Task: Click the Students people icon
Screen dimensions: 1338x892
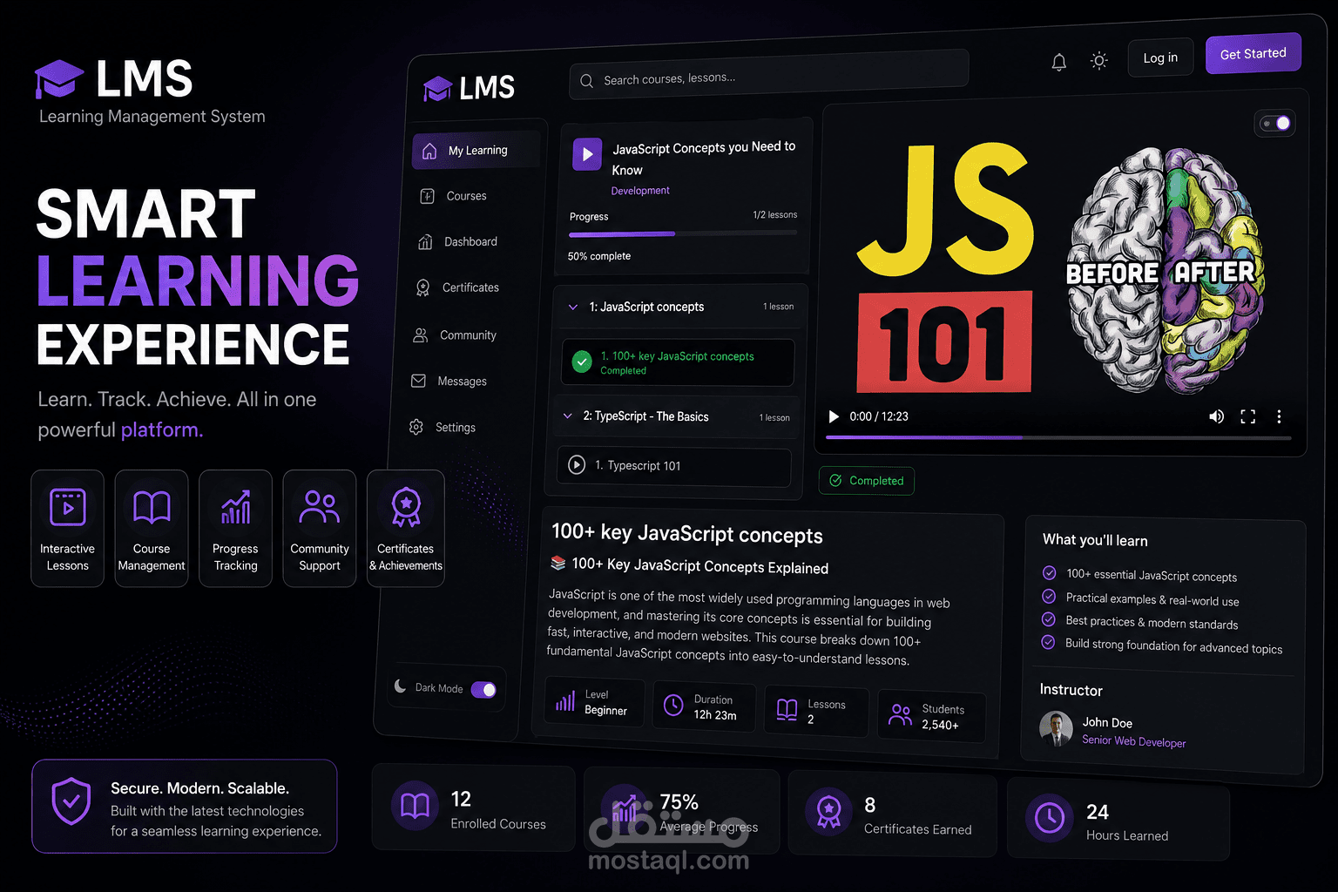Action: 900,715
